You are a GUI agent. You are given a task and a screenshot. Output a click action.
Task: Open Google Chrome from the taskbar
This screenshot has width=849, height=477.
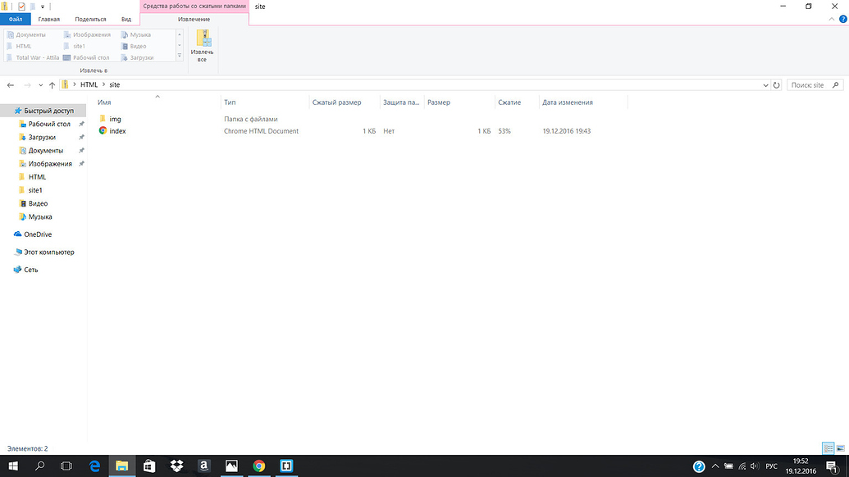(259, 466)
